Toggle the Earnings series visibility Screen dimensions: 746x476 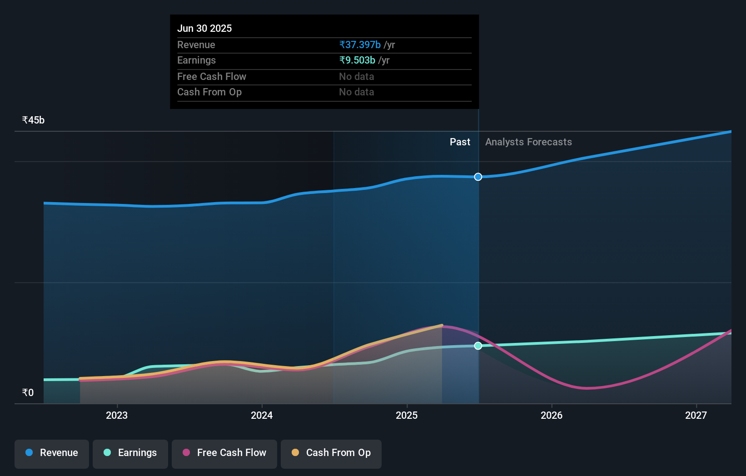(x=130, y=453)
